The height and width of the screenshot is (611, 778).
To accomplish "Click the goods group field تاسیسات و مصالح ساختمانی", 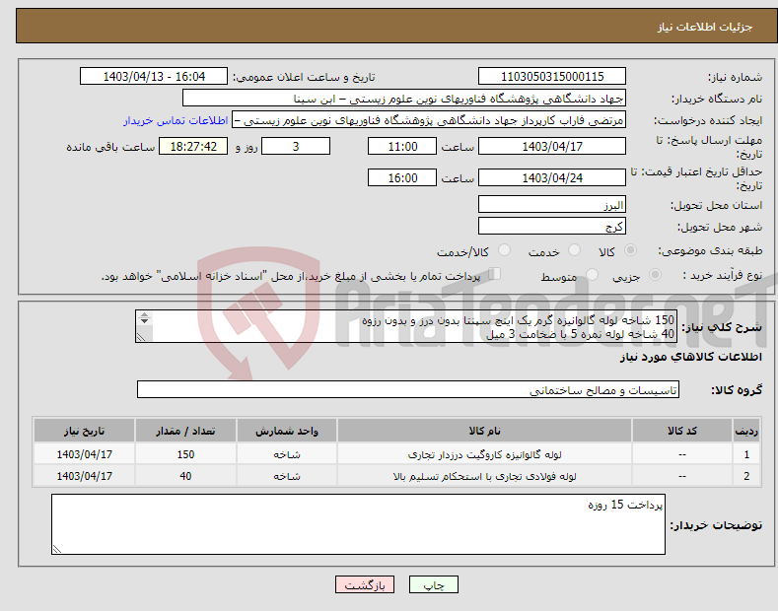I will pos(408,390).
